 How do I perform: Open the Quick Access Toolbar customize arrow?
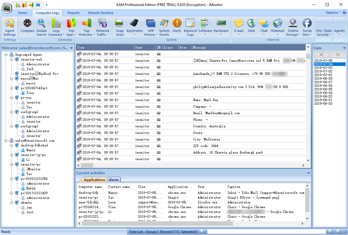[x=46, y=5]
